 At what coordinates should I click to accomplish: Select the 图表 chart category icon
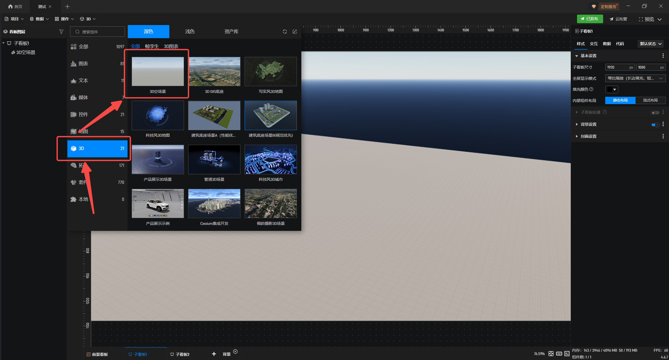coord(73,64)
